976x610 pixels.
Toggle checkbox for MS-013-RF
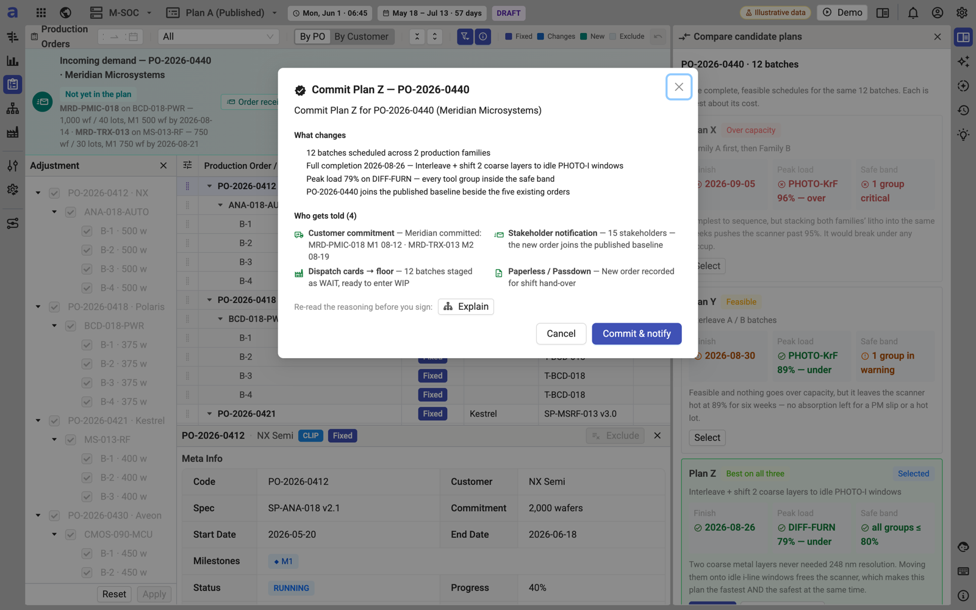[x=71, y=439]
